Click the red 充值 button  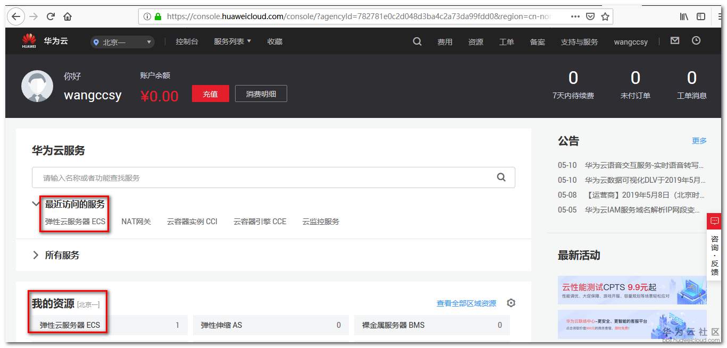(x=211, y=94)
